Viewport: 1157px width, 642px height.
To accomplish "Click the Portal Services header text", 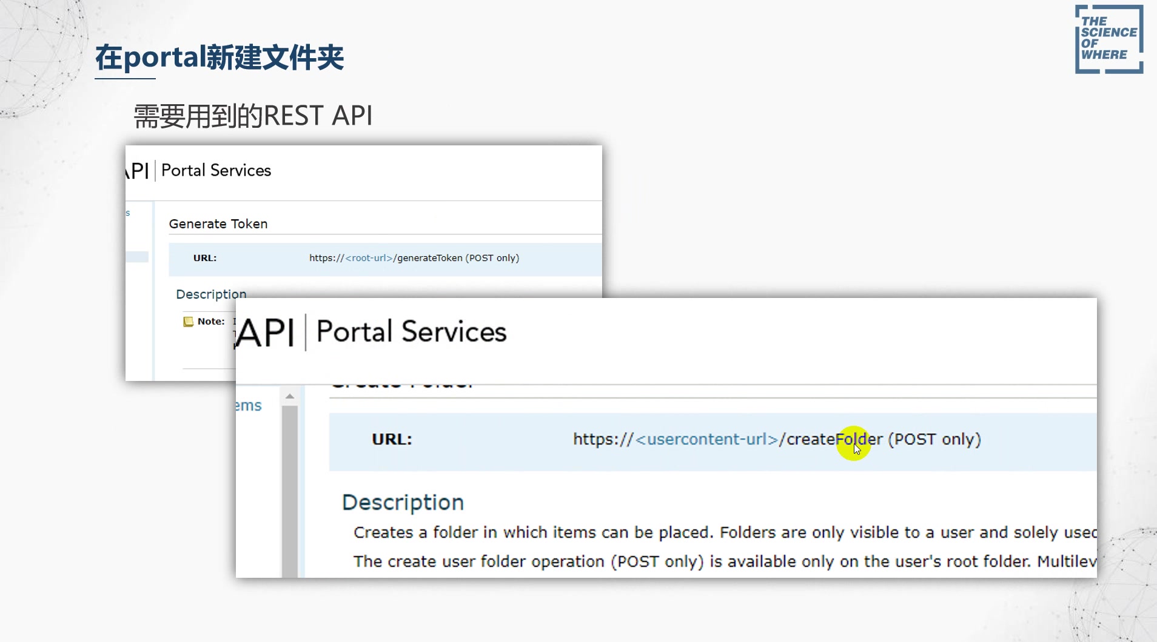I will click(x=216, y=170).
